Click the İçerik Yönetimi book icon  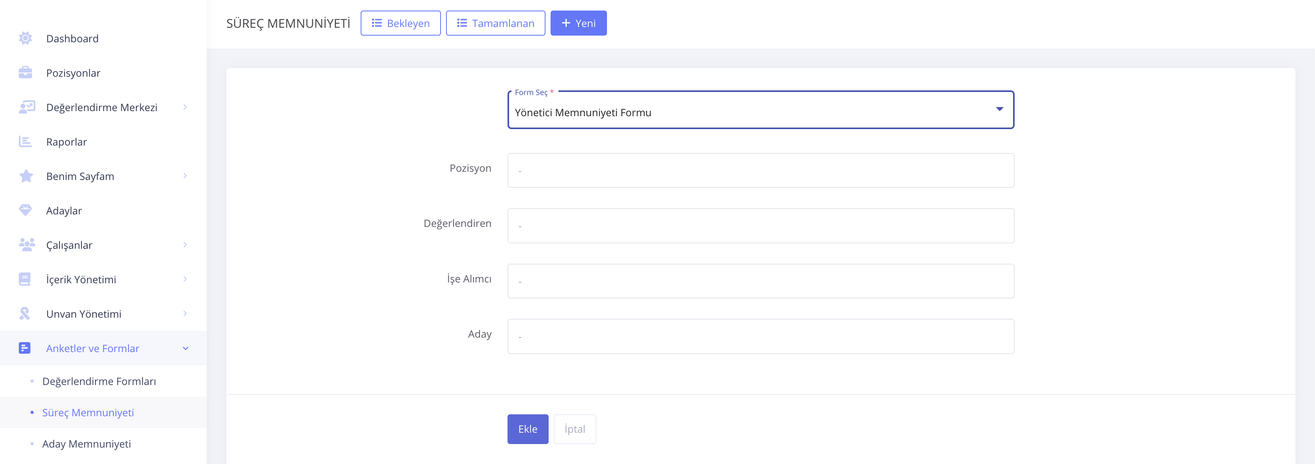tap(25, 279)
